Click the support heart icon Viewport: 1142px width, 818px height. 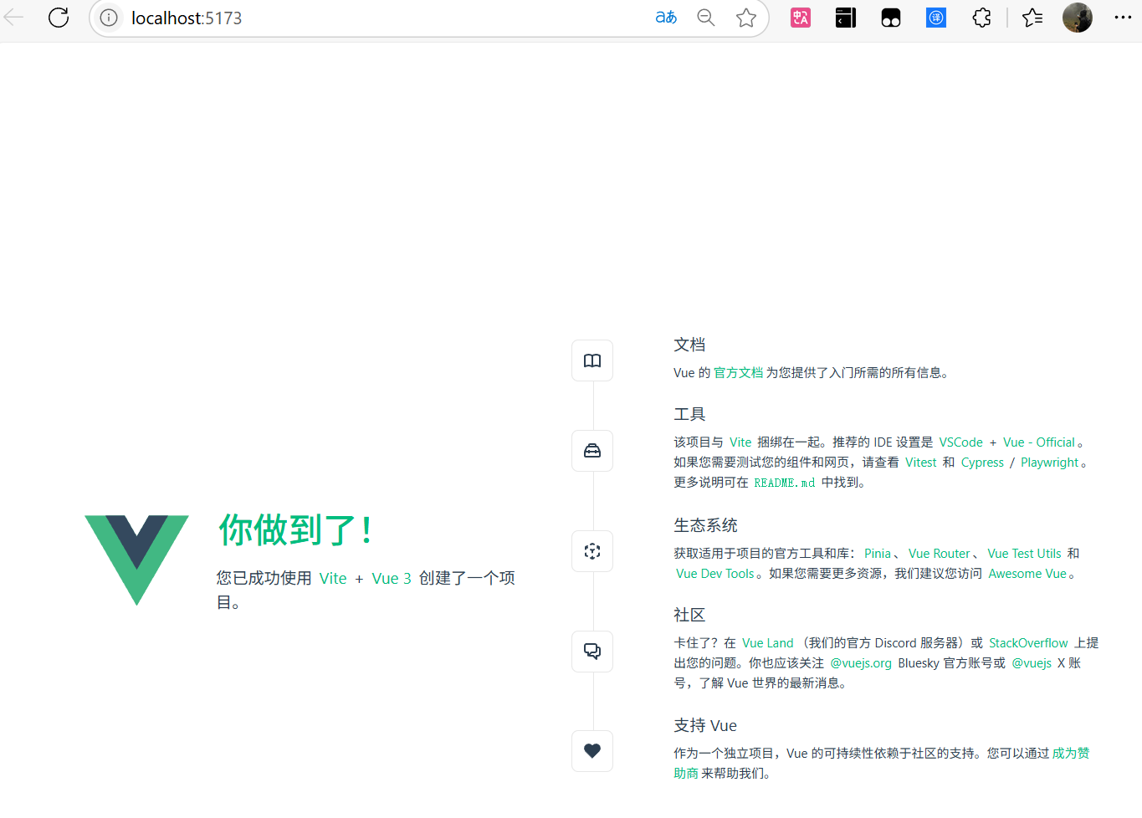point(592,751)
